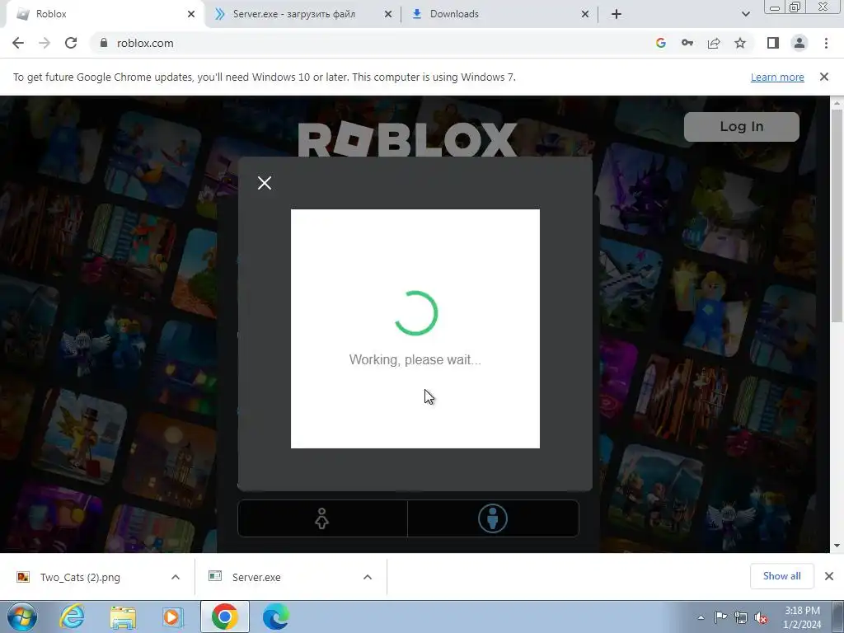Open the clock showing 3:18 PM
This screenshot has height=633, width=844.
click(803, 617)
